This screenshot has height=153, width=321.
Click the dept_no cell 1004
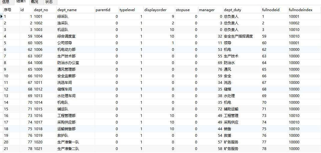coord(45,36)
